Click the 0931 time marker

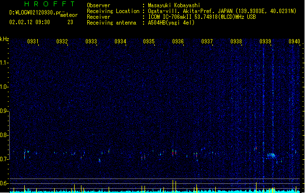[x=32, y=41]
